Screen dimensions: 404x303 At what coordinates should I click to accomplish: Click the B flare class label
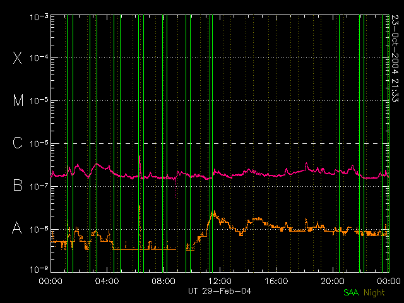pyautogui.click(x=18, y=185)
